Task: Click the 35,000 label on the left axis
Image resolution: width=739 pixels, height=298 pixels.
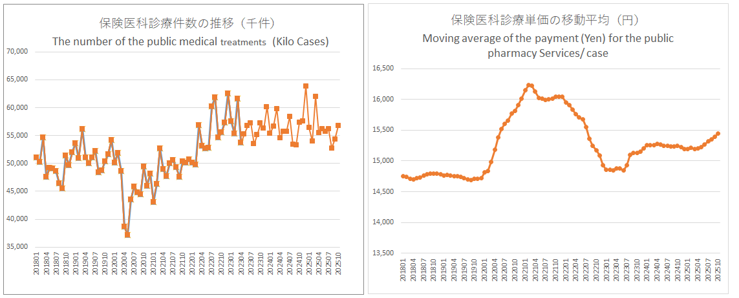Action: coord(17,247)
